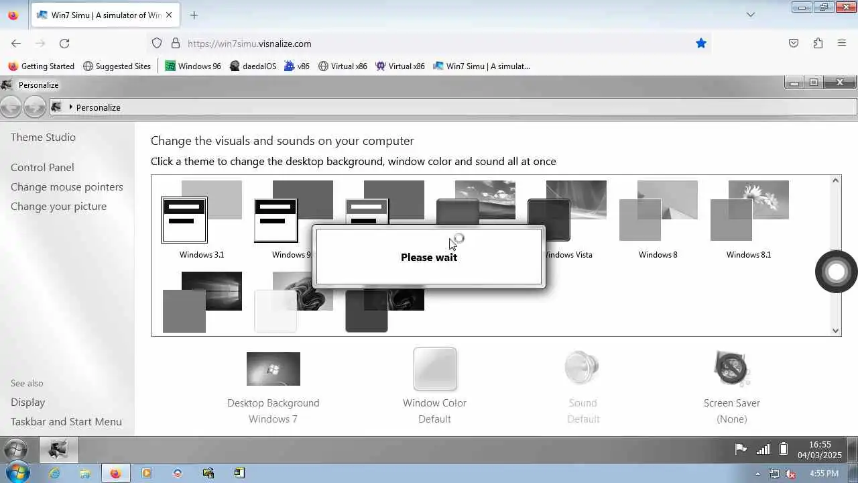Open v86 bookmark
The image size is (858, 483).
(x=297, y=66)
